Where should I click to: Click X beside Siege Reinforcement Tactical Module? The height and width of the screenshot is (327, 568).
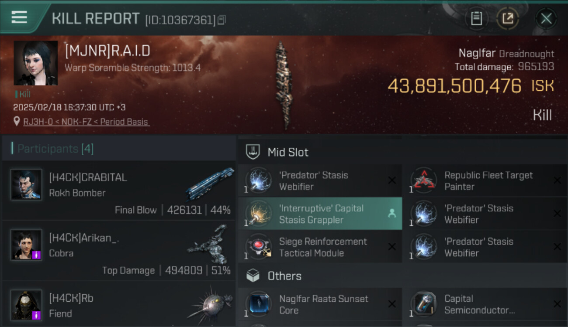coord(392,247)
